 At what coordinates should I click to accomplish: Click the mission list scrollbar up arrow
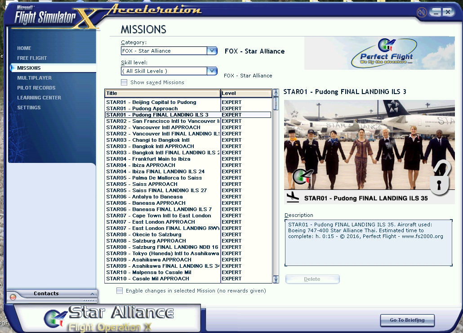click(x=276, y=93)
